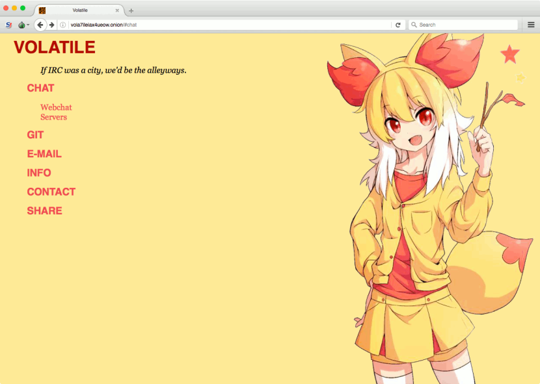540x384 pixels.
Task: Open the Webchat link
Action: (x=56, y=107)
